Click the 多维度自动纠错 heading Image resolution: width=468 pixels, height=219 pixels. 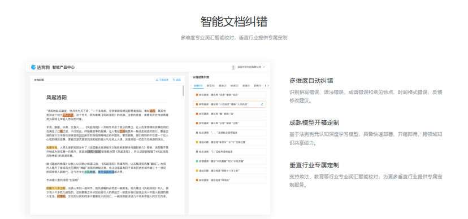[311, 81]
